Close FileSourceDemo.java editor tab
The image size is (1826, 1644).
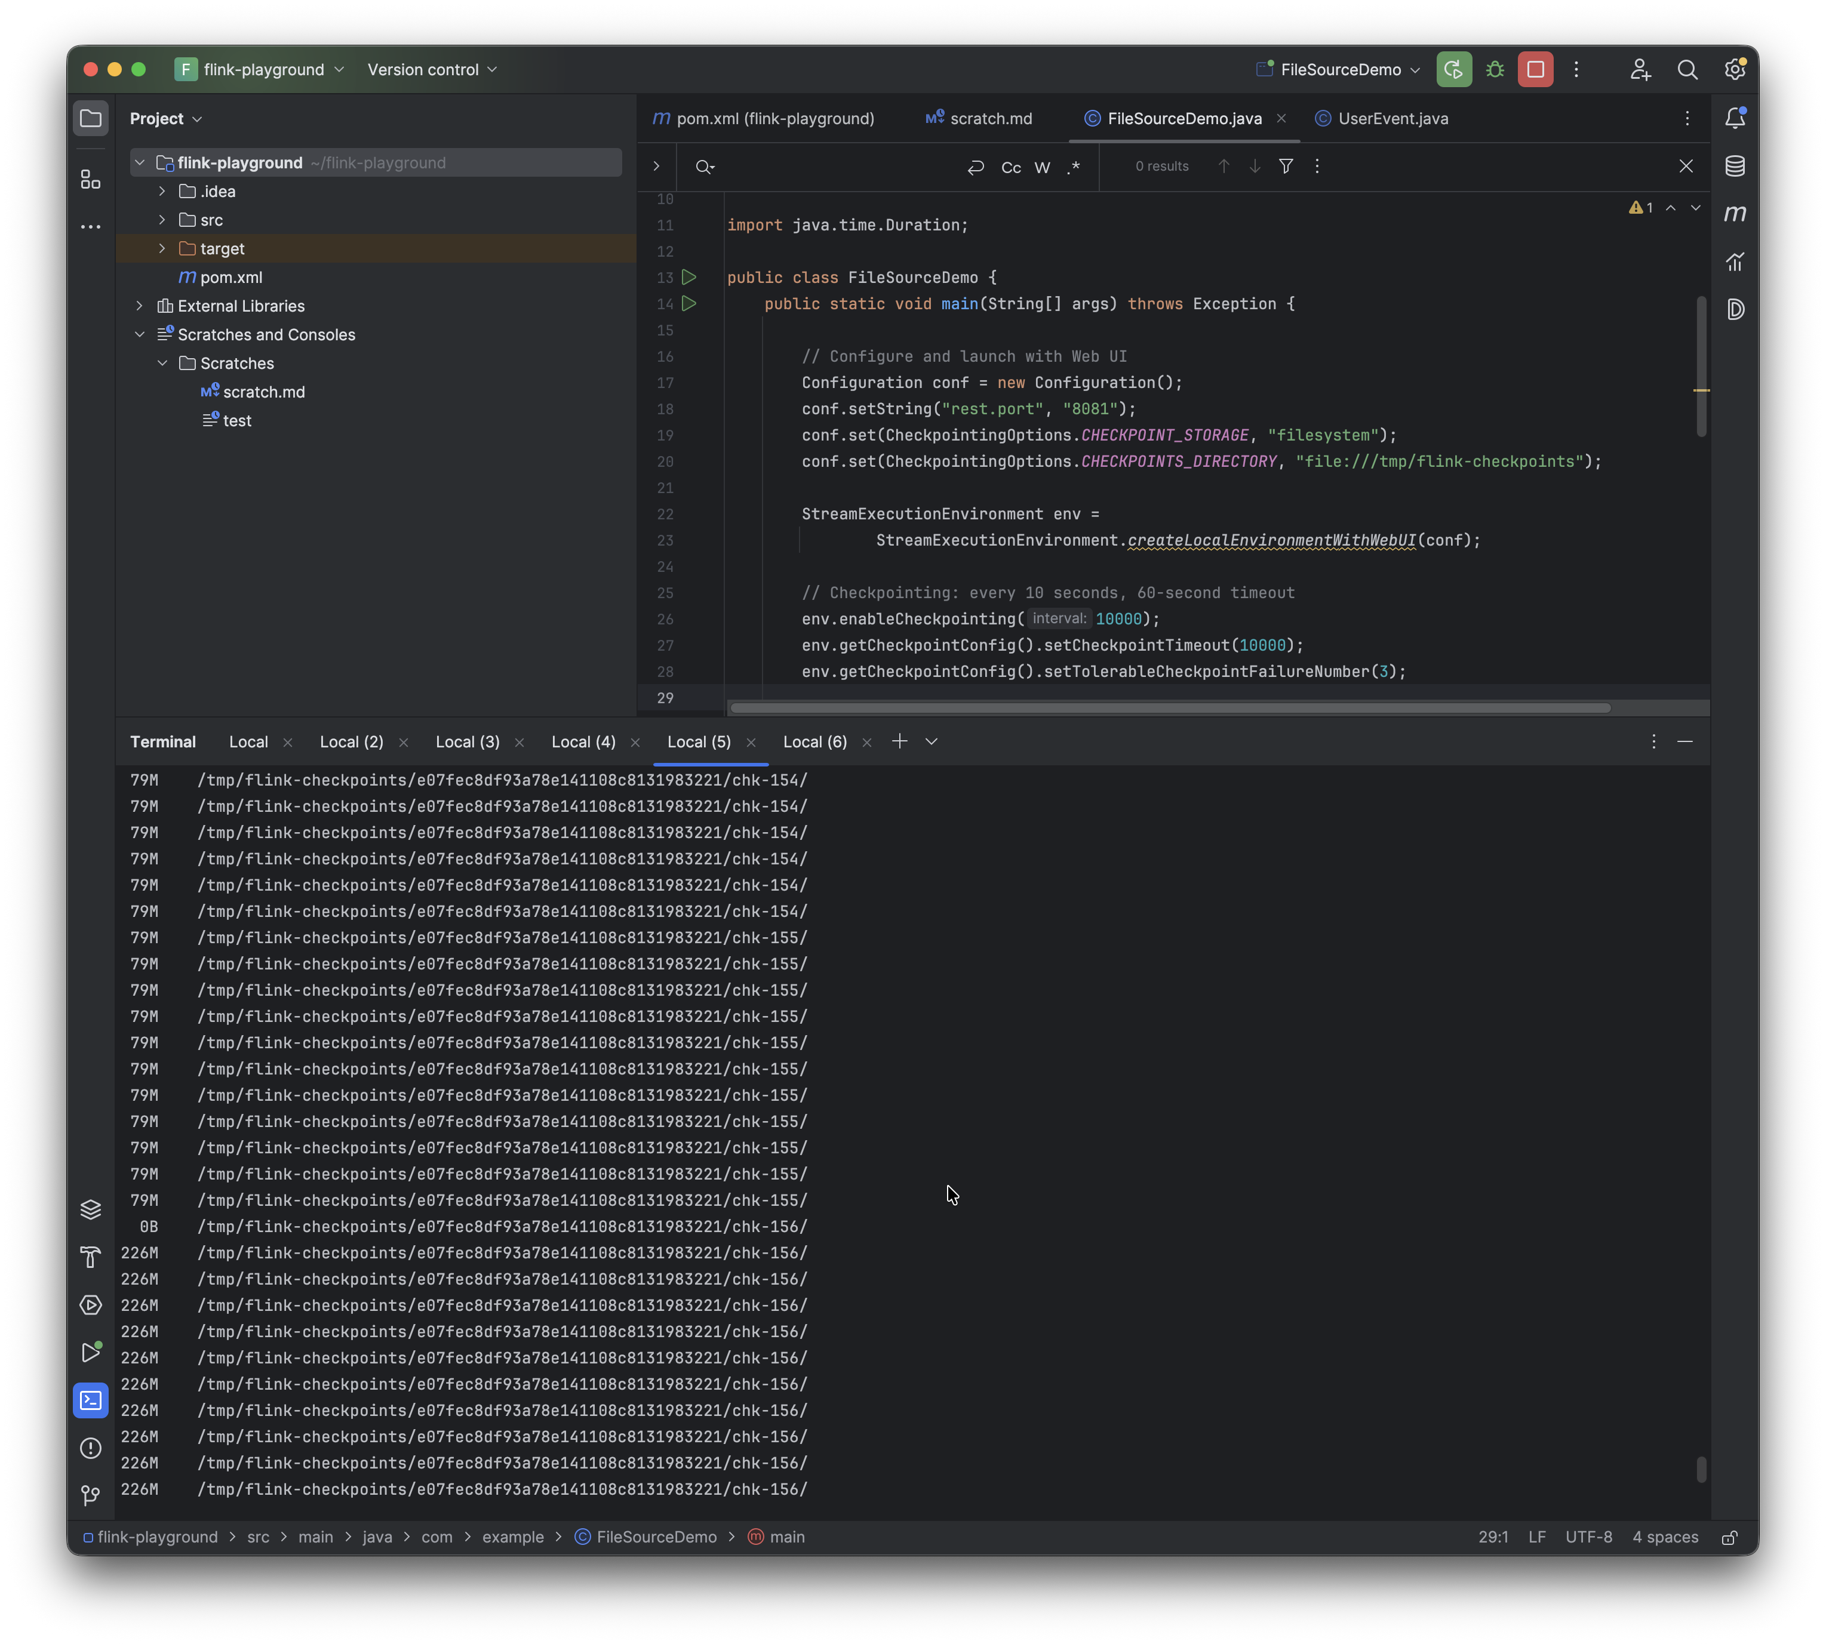point(1281,118)
